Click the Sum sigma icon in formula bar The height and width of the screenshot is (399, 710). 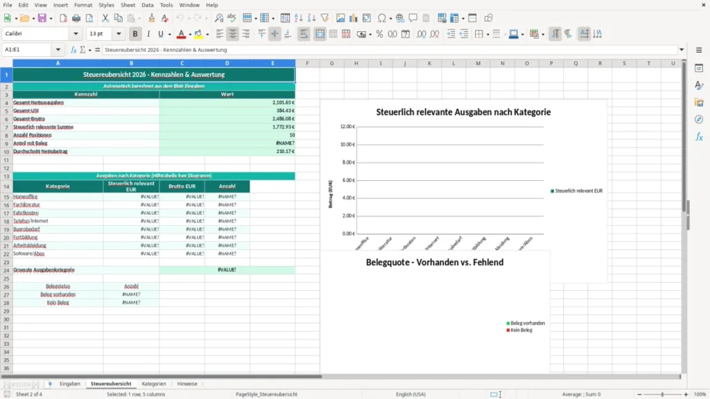click(x=83, y=50)
